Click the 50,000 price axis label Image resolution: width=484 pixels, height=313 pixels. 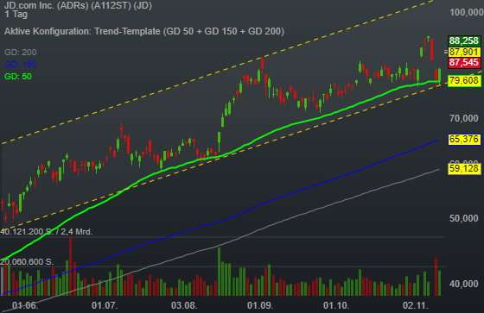pos(463,218)
